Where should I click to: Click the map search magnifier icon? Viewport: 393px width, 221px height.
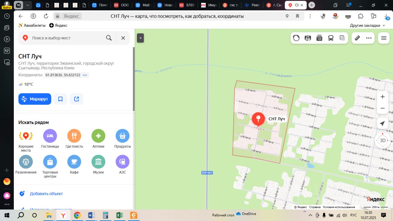[x=109, y=38]
